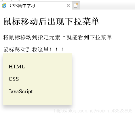Screen dimensions: 135x116
Task: Close the CSS简单学习 tab
Action: click(68, 5)
